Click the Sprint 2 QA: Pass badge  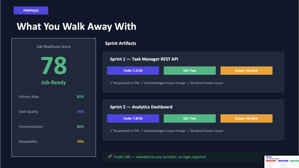pos(190,119)
